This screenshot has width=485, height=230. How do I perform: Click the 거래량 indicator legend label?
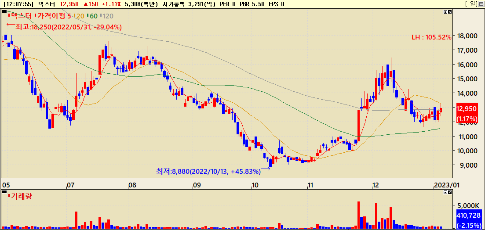(20, 196)
